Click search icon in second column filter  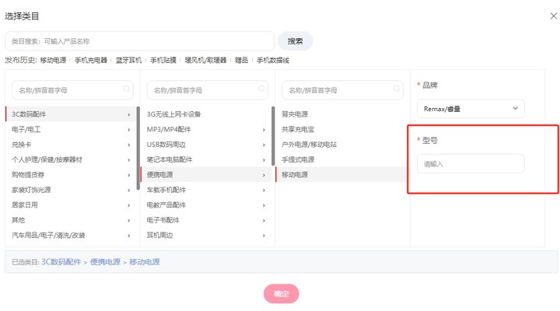(x=261, y=89)
